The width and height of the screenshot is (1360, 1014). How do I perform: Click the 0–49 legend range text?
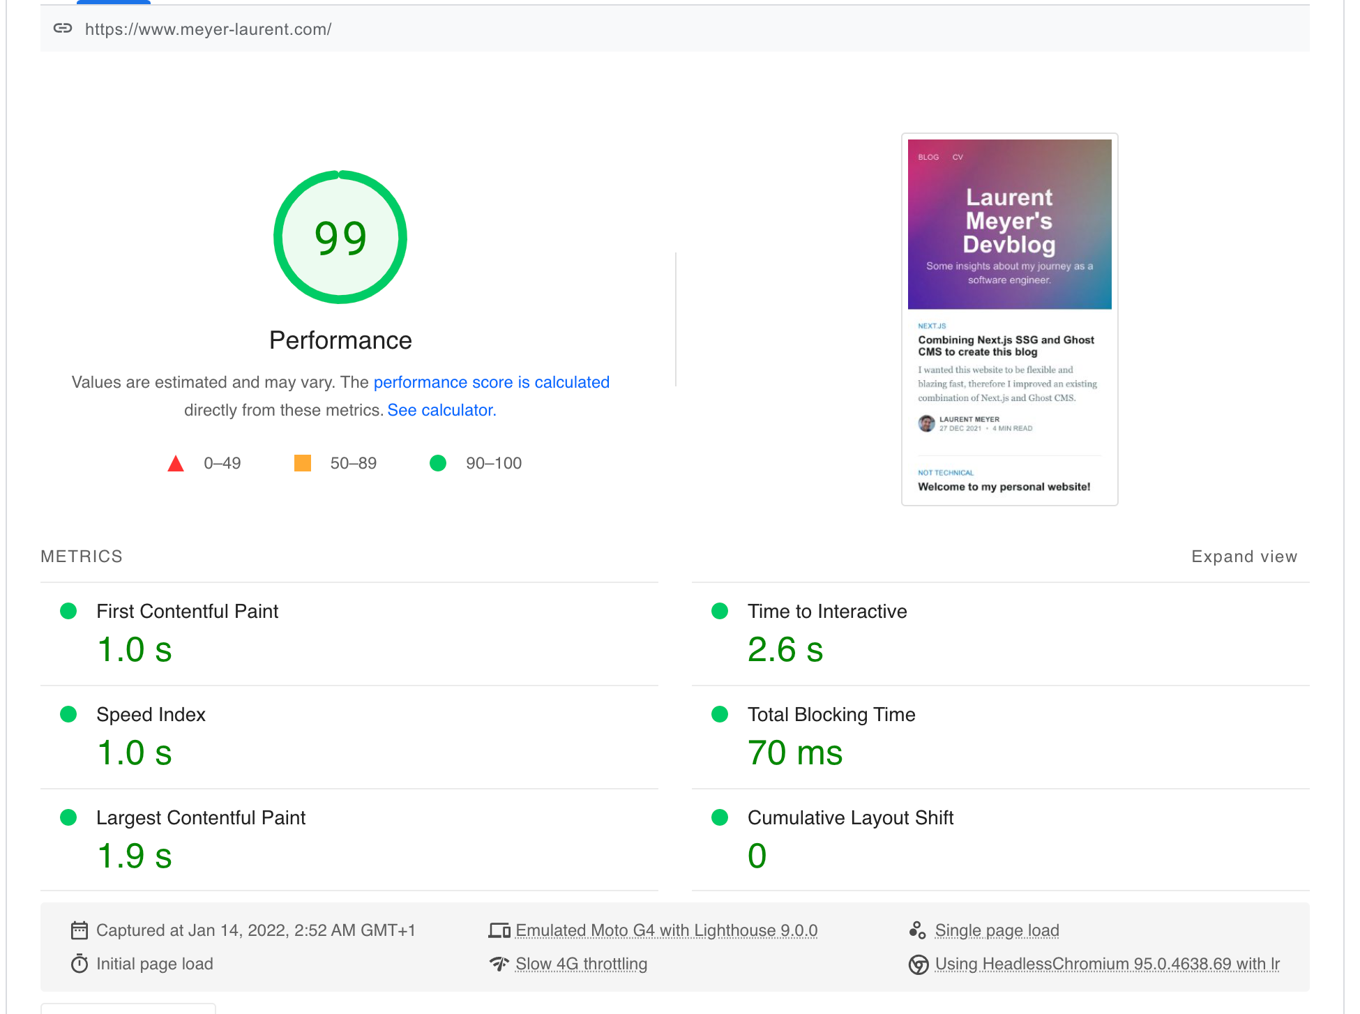222,463
